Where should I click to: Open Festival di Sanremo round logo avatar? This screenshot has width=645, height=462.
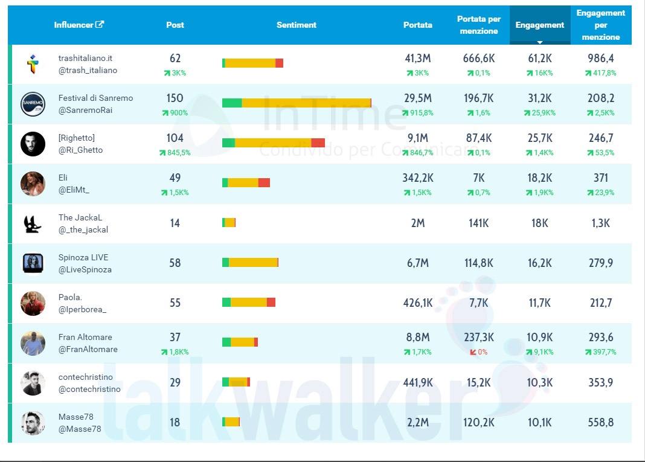click(x=33, y=104)
